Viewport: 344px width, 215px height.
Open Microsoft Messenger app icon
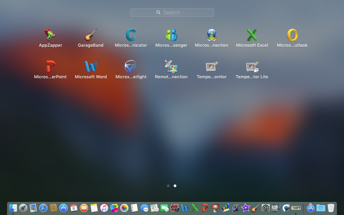pos(171,35)
